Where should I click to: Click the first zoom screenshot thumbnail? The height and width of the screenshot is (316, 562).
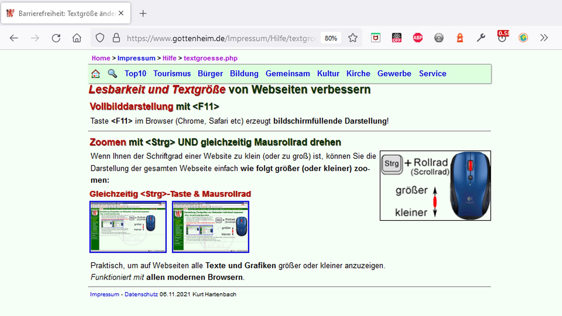[x=128, y=227]
